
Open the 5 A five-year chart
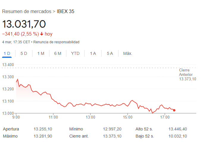pos(110,53)
